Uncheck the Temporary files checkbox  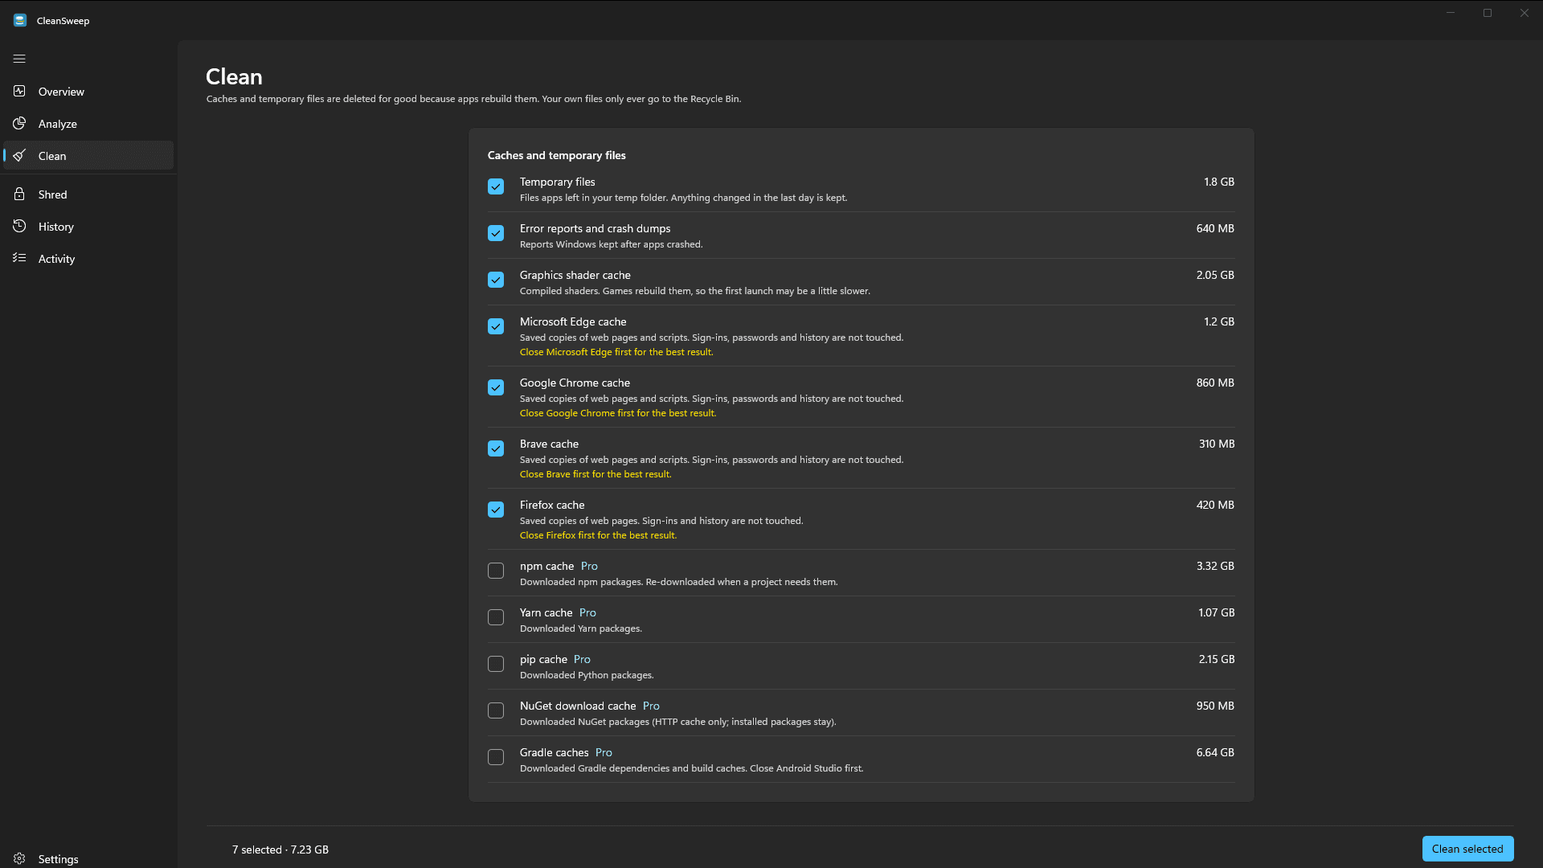[496, 186]
